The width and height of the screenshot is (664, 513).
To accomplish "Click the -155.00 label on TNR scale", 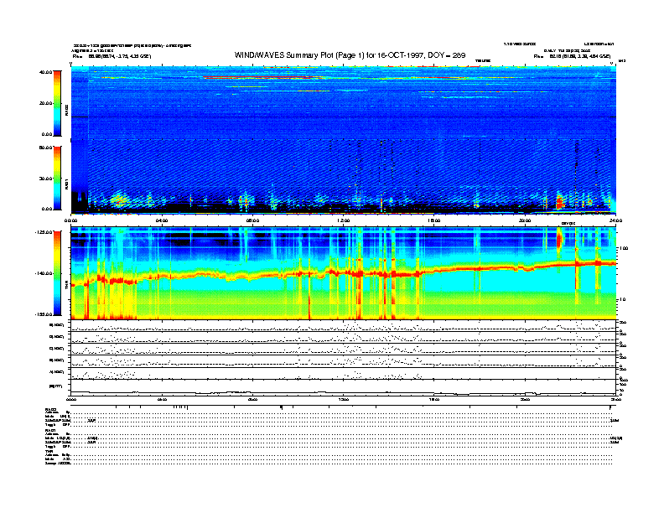I will tap(44, 314).
